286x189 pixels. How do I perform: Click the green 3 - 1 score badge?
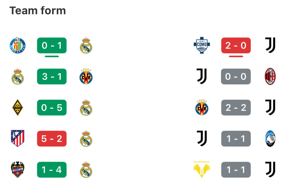(52, 76)
